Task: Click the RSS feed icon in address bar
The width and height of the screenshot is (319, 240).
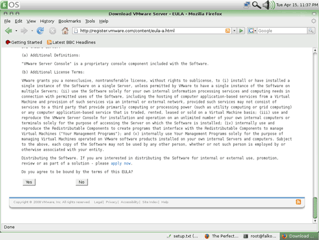Action: coord(228,31)
